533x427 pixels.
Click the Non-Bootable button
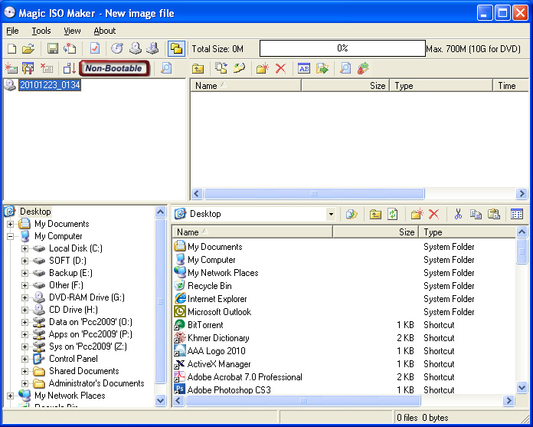(114, 68)
